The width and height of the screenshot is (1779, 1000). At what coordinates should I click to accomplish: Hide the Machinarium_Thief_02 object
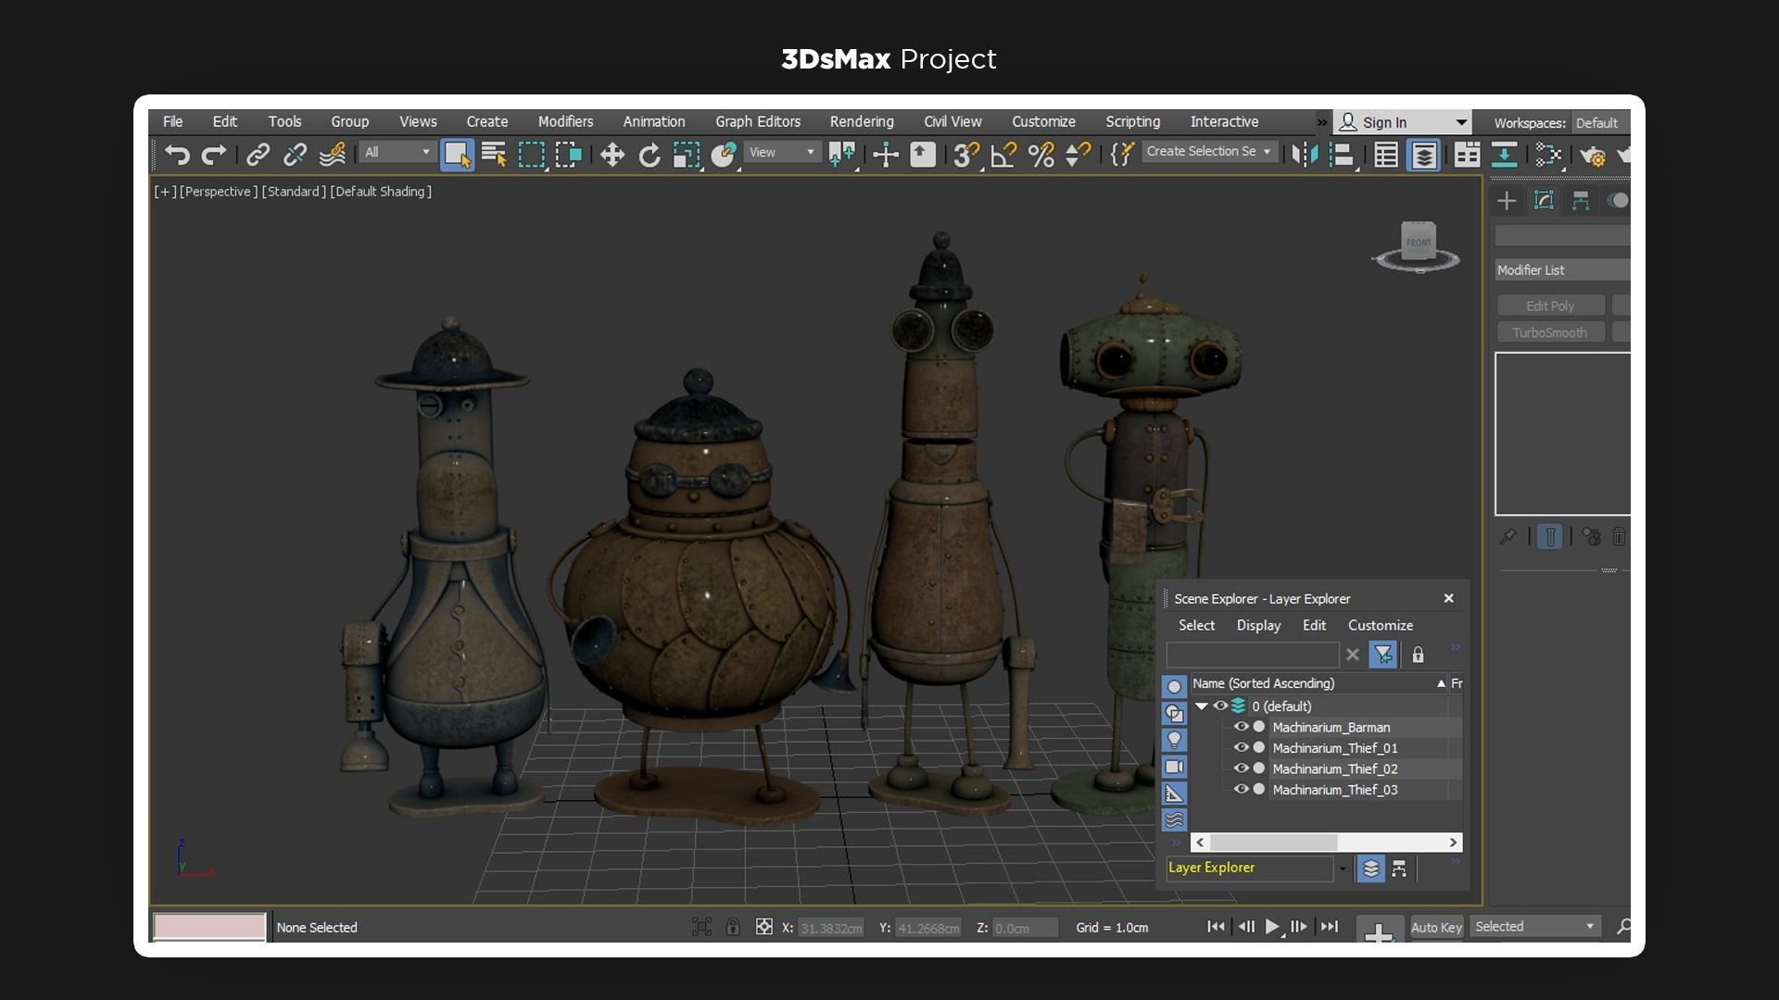(x=1241, y=769)
